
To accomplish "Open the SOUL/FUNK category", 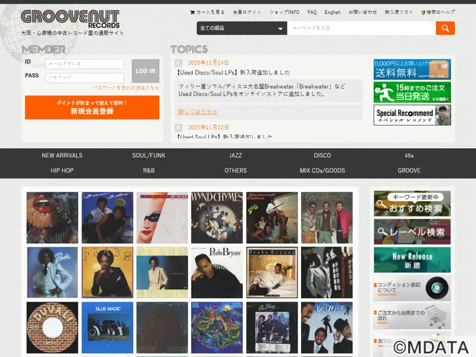I will click(x=149, y=155).
